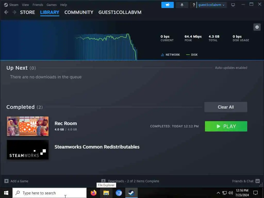Open the Friends & Chat icon
The height and width of the screenshot is (198, 264).
pyautogui.click(x=258, y=181)
